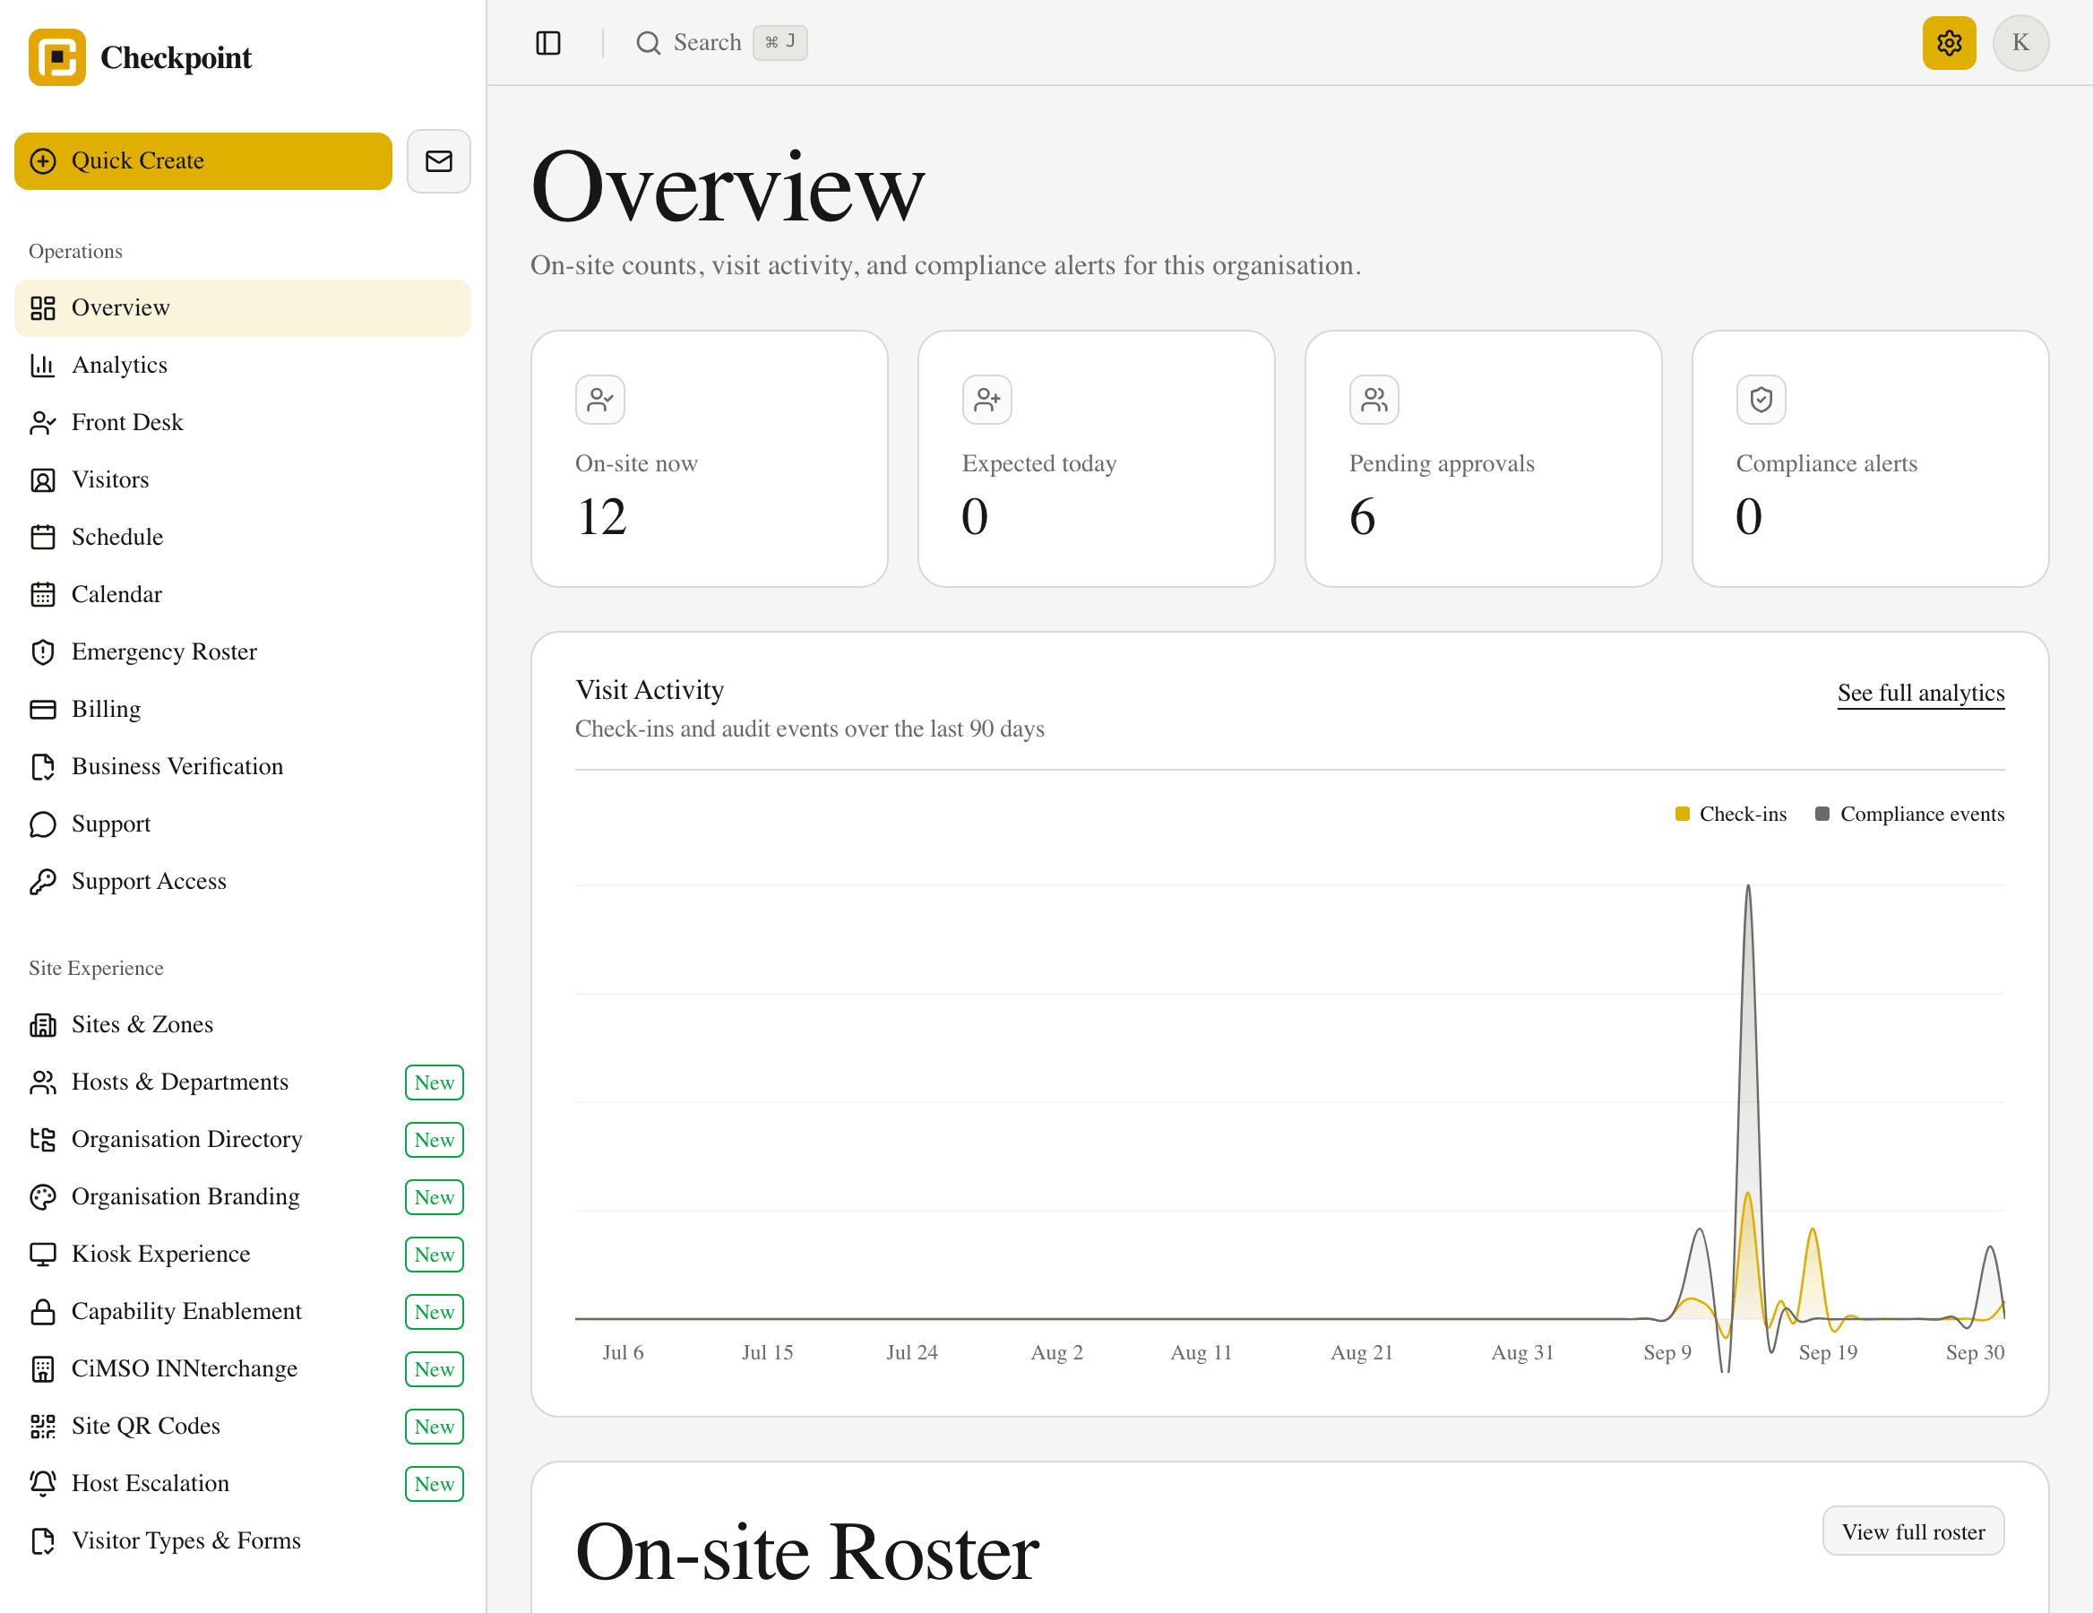Go to Organisation Directory

tap(243, 1140)
